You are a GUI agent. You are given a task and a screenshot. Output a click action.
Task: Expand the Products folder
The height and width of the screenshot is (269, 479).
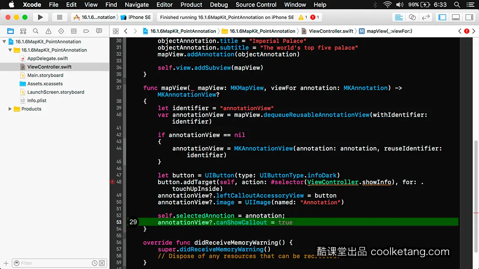(10, 109)
